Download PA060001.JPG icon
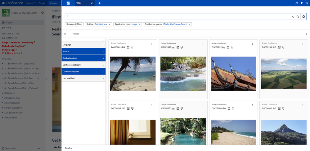Viewport: 310px width, 151px height. click(132, 47)
